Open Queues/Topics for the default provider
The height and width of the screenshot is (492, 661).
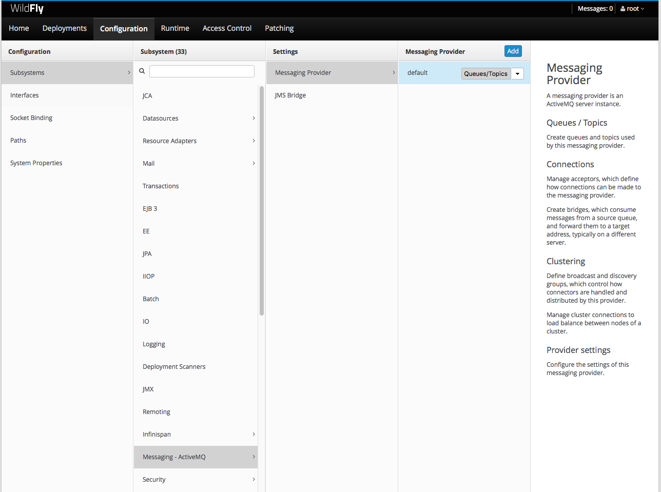coord(485,73)
